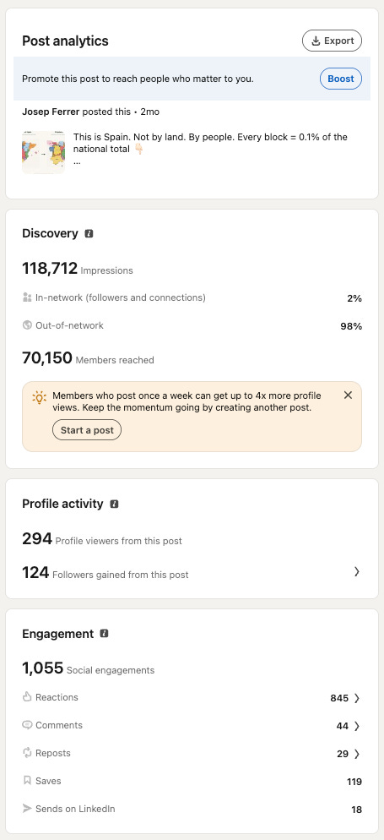The width and height of the screenshot is (384, 840).
Task: Expand the Followers gained chevron
Action: pos(357,571)
